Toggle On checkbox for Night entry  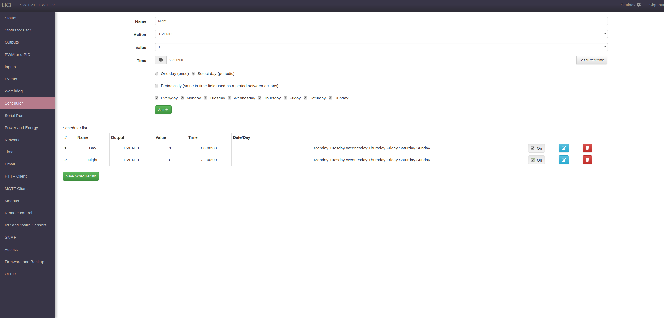pyautogui.click(x=533, y=160)
